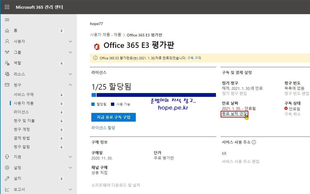Click pin arrows icon beside 서비스 구매
Image resolution: width=310 pixels, height=194 pixels.
coord(62,95)
